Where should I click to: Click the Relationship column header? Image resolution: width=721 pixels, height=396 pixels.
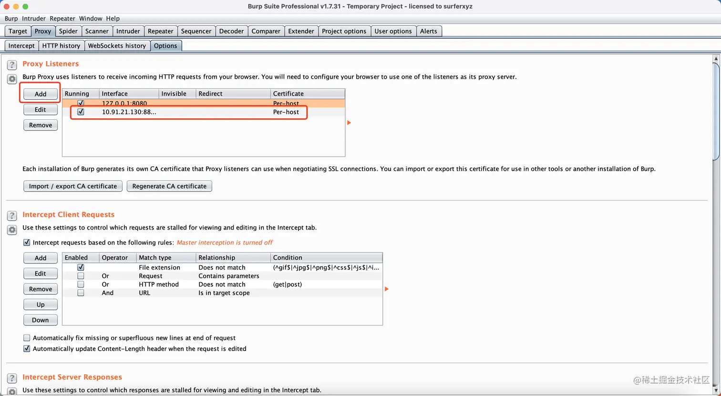(x=233, y=258)
